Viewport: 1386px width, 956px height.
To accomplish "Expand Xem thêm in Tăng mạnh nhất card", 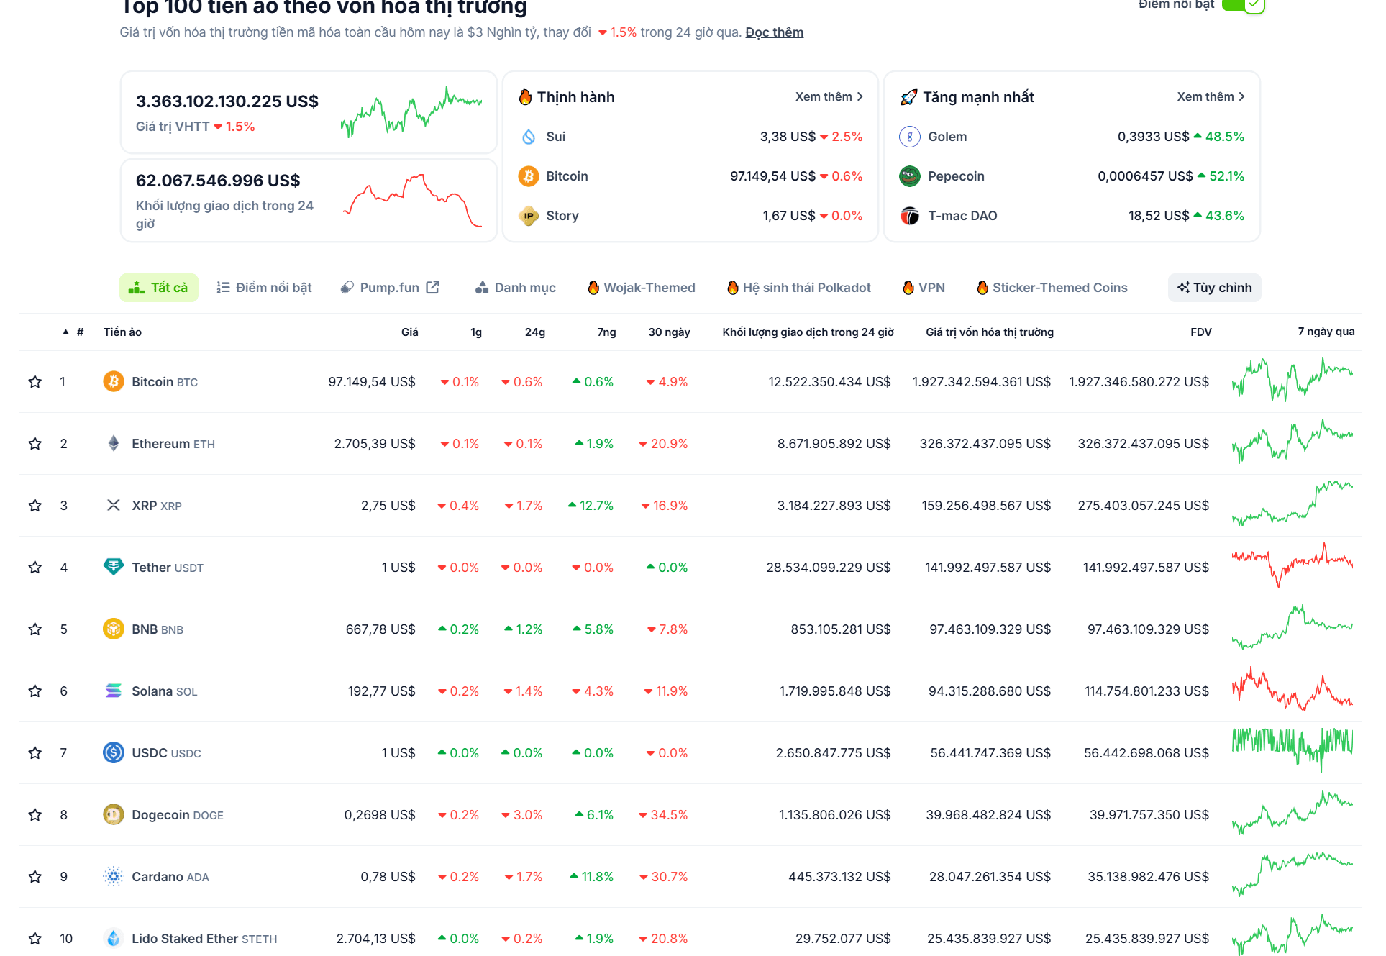I will [1211, 96].
